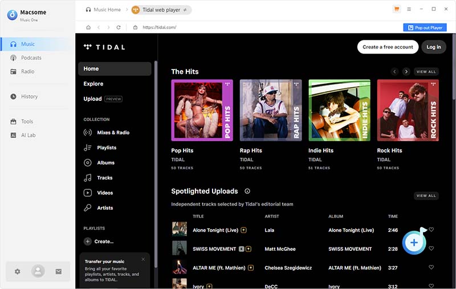456x289 pixels.
Task: Select Home in the Tidal navigation
Action: pyautogui.click(x=115, y=69)
